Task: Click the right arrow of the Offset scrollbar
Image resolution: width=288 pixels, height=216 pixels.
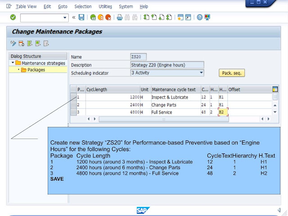Action: pyautogui.click(x=269, y=119)
